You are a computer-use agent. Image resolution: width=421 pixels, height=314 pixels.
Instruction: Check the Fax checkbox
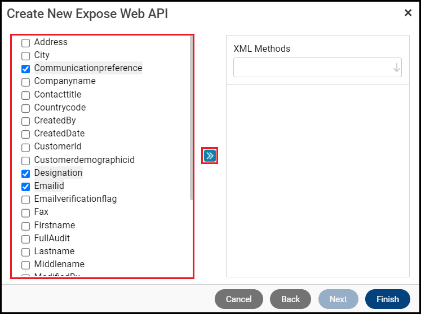pos(25,213)
